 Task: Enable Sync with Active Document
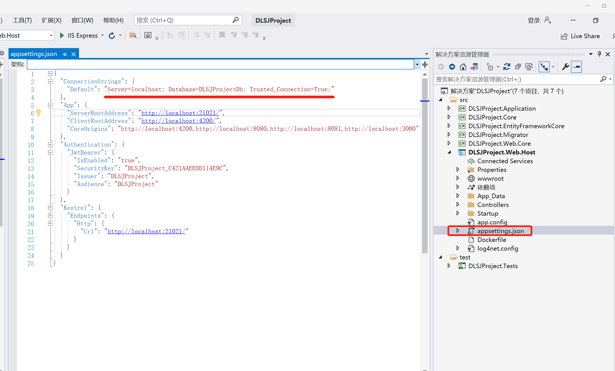(475, 67)
